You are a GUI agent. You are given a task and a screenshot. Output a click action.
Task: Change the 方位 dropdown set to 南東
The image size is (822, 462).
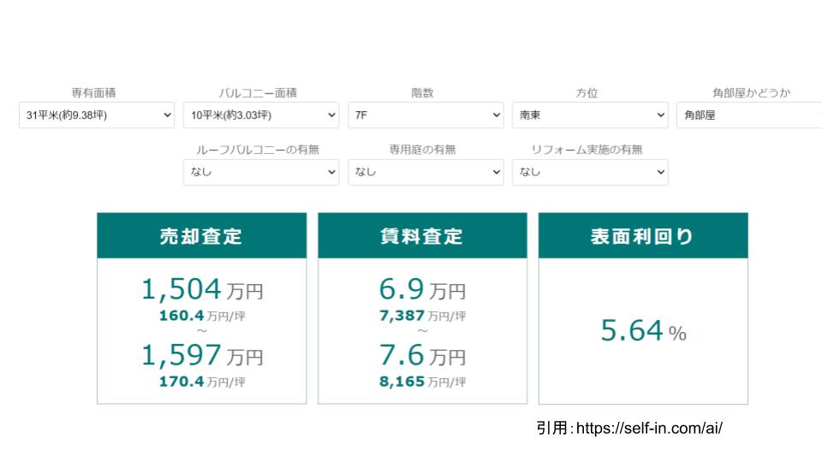pos(590,115)
